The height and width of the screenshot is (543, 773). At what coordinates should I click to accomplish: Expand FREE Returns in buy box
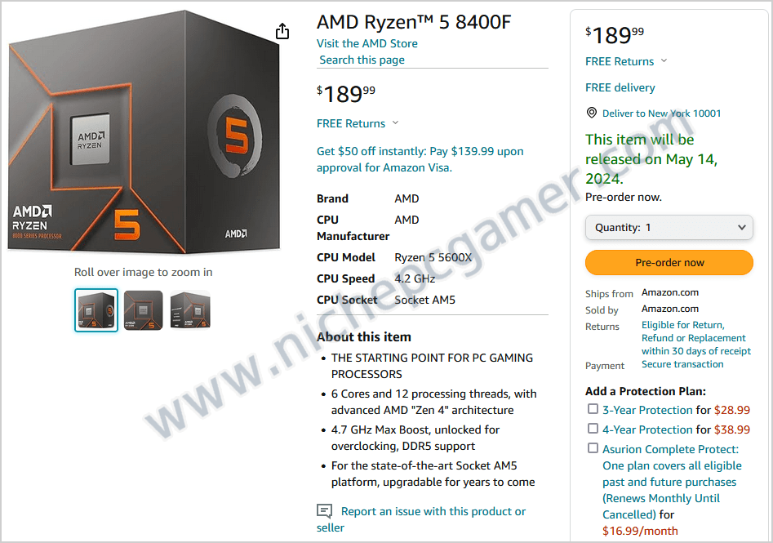click(x=626, y=61)
